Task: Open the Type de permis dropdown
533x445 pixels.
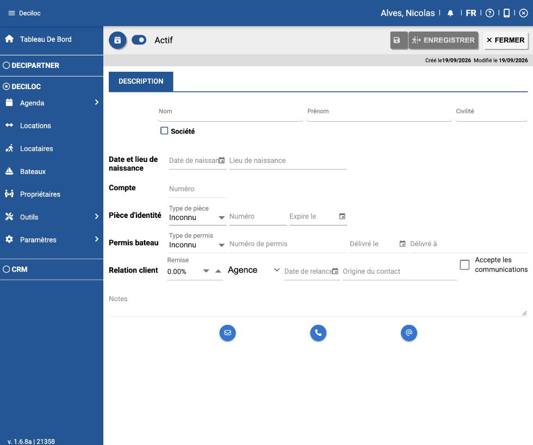Action: pos(197,245)
